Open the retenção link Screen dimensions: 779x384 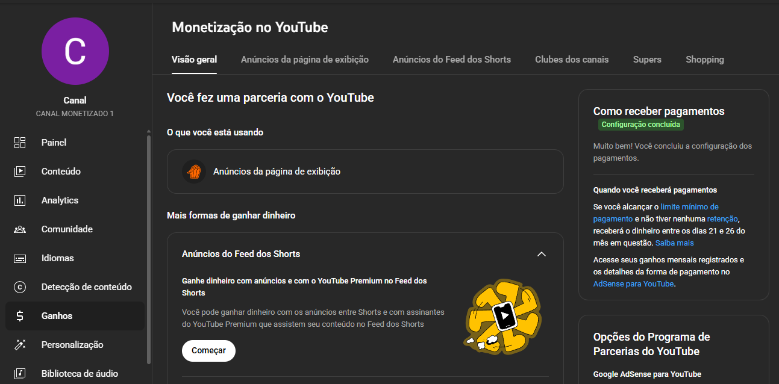pos(722,218)
